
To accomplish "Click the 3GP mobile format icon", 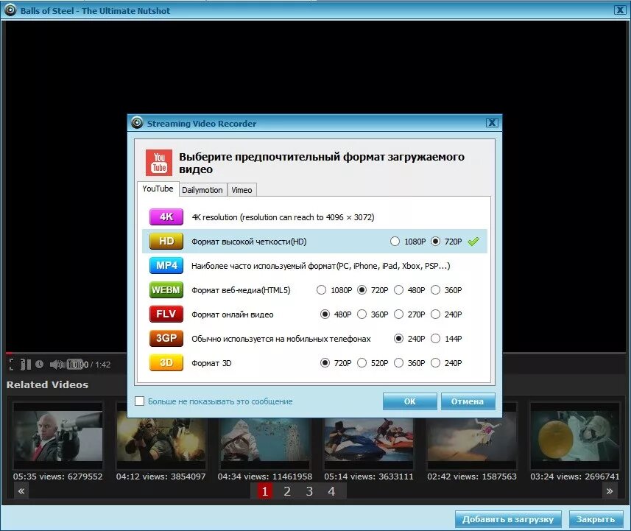I will [166, 338].
